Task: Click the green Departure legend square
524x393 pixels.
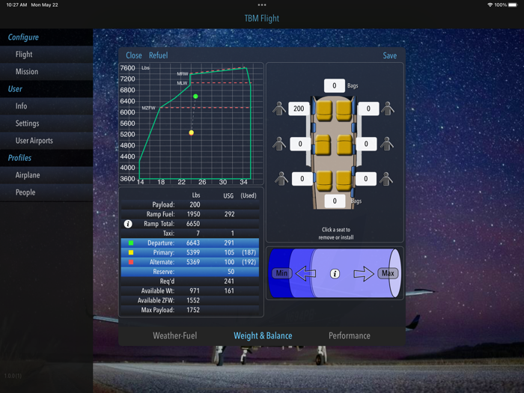Action: [131, 243]
